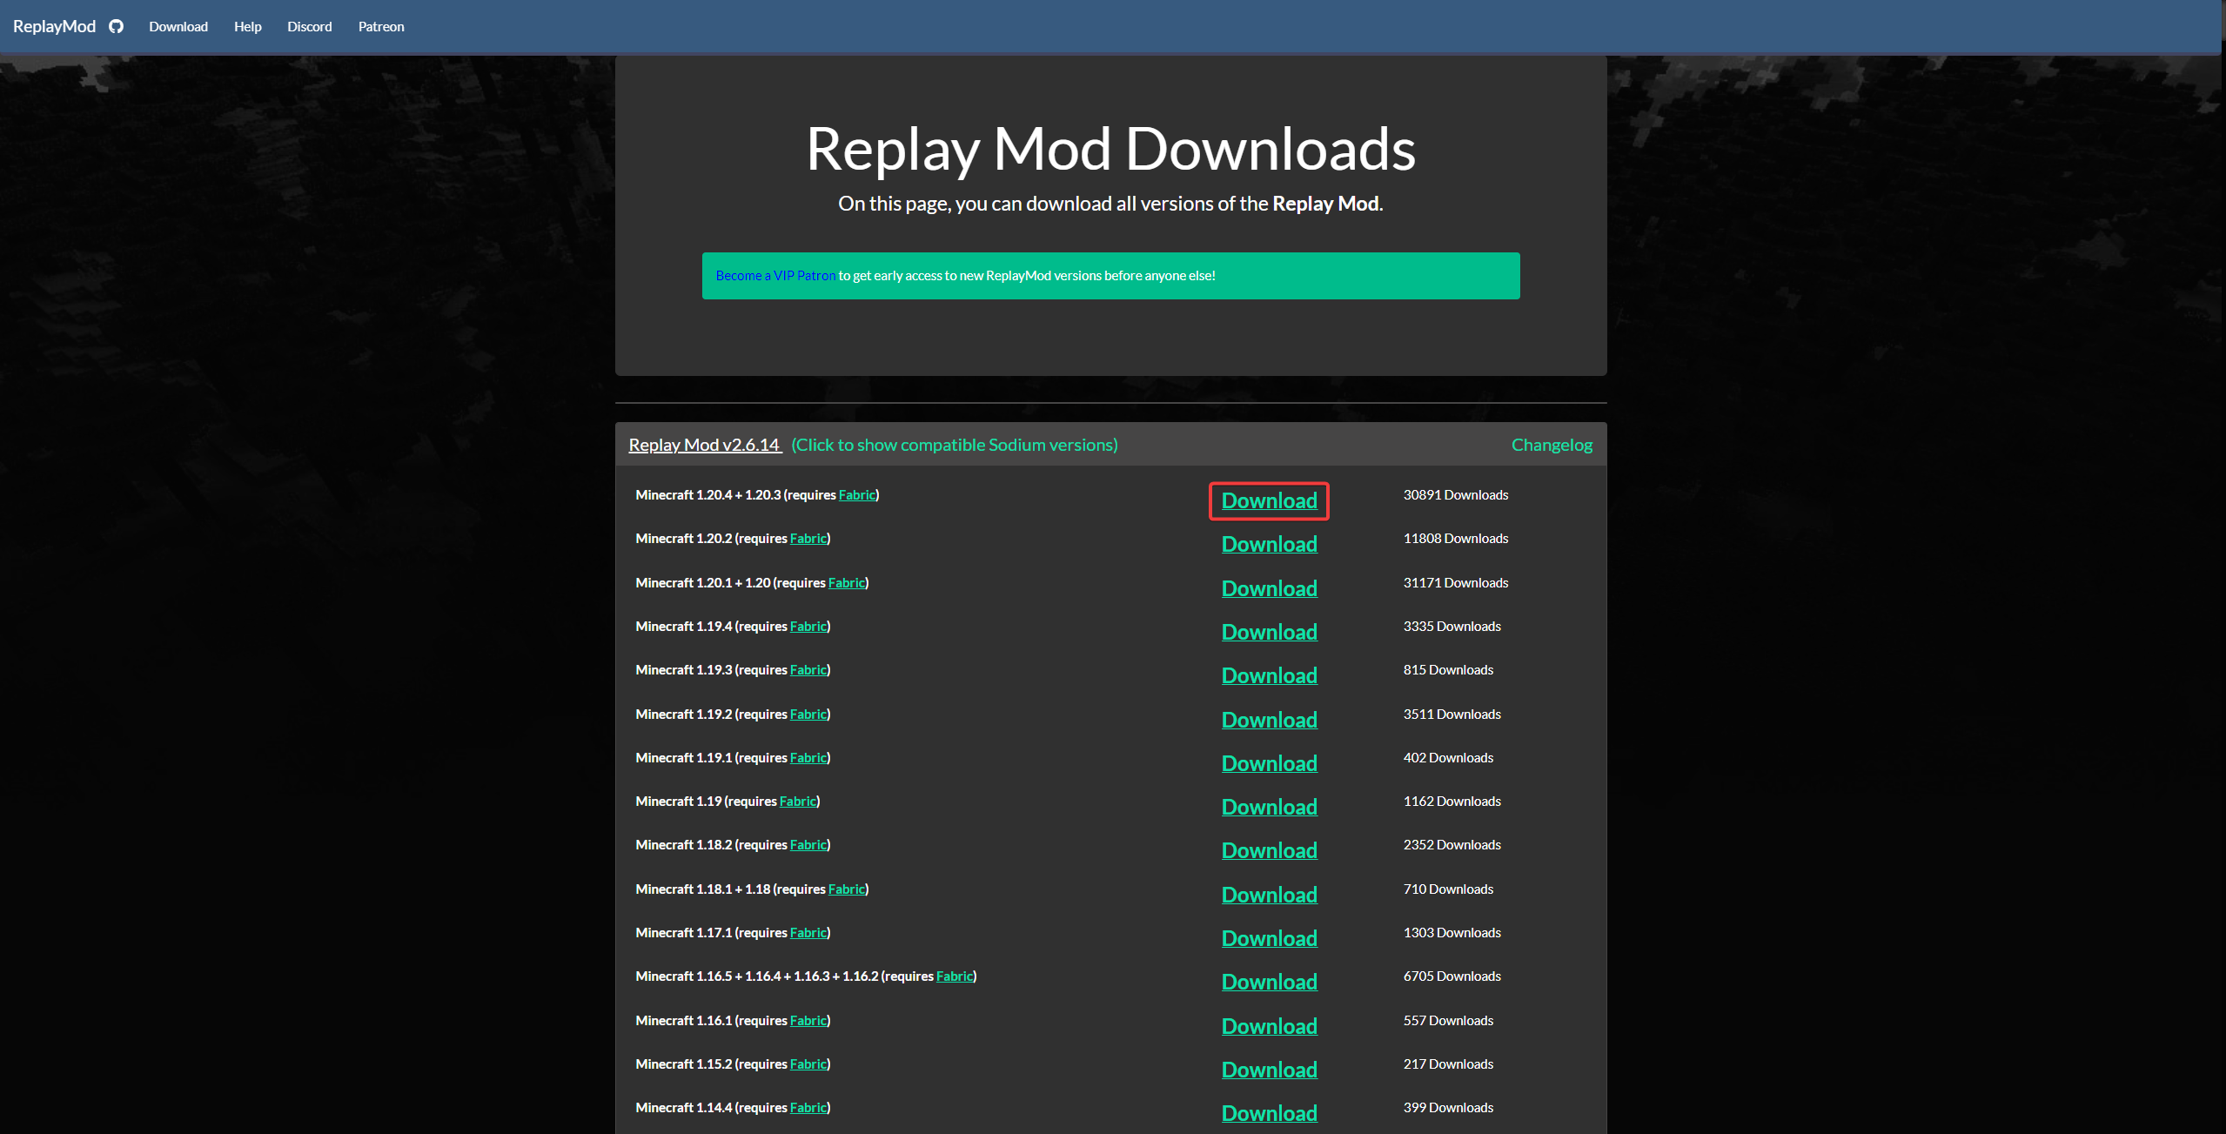
Task: Expand compatible Sodium versions list
Action: coord(954,445)
